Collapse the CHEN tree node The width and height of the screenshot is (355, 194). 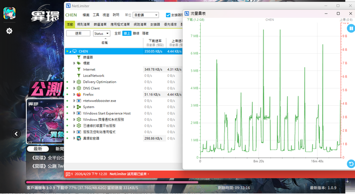coord(71,51)
